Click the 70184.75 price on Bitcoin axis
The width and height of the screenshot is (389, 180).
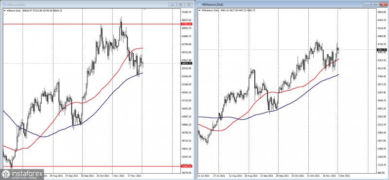point(186,12)
